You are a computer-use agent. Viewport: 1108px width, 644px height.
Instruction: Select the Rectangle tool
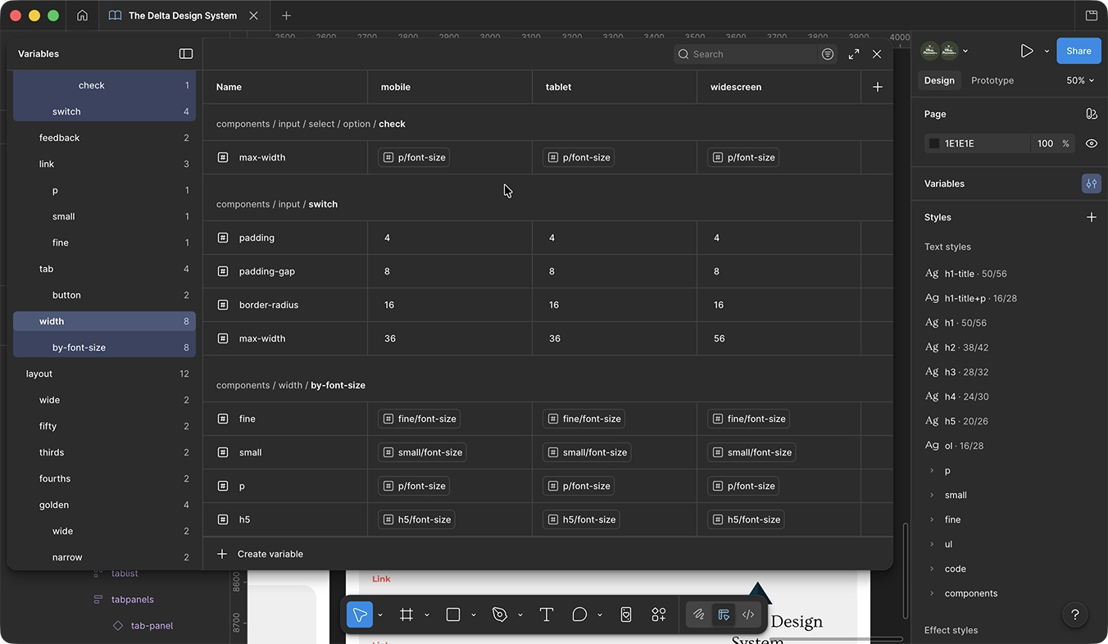pyautogui.click(x=452, y=615)
